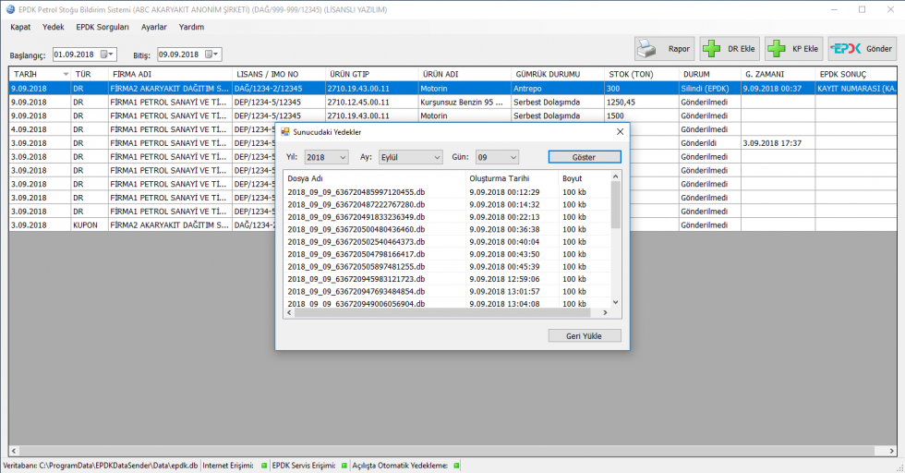The height and width of the screenshot is (473, 905).
Task: Expand the Gün dropdown showing 09
Action: 513,158
